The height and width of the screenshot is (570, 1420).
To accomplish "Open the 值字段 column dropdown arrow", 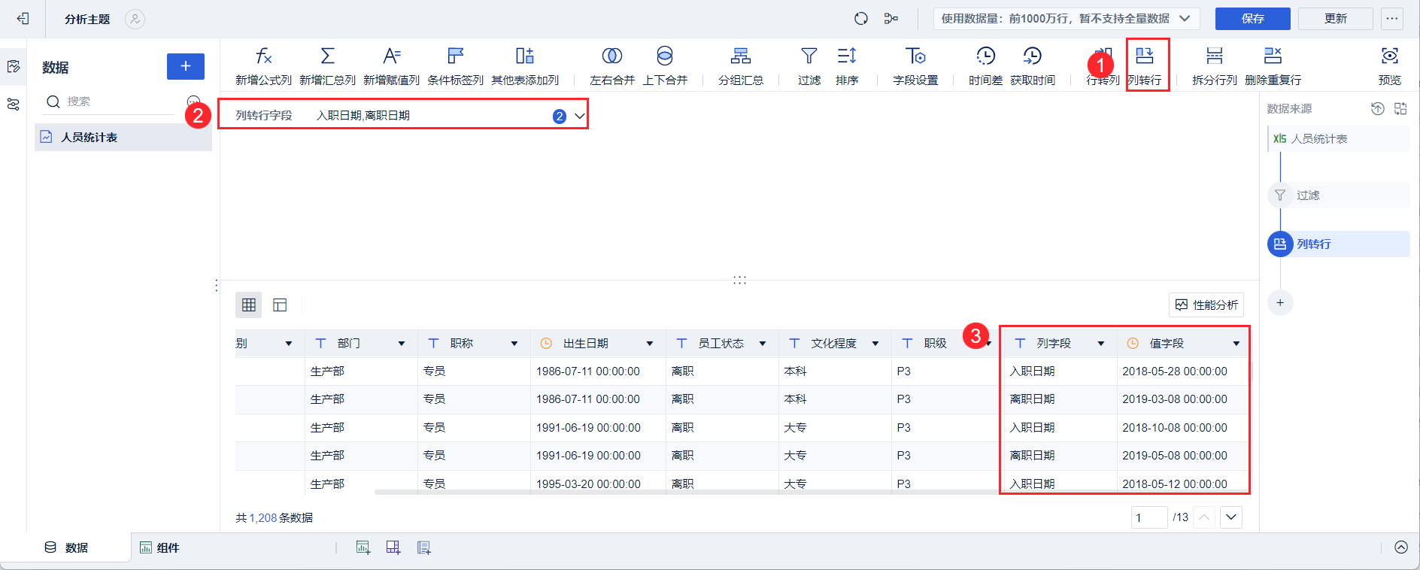I will [1236, 344].
